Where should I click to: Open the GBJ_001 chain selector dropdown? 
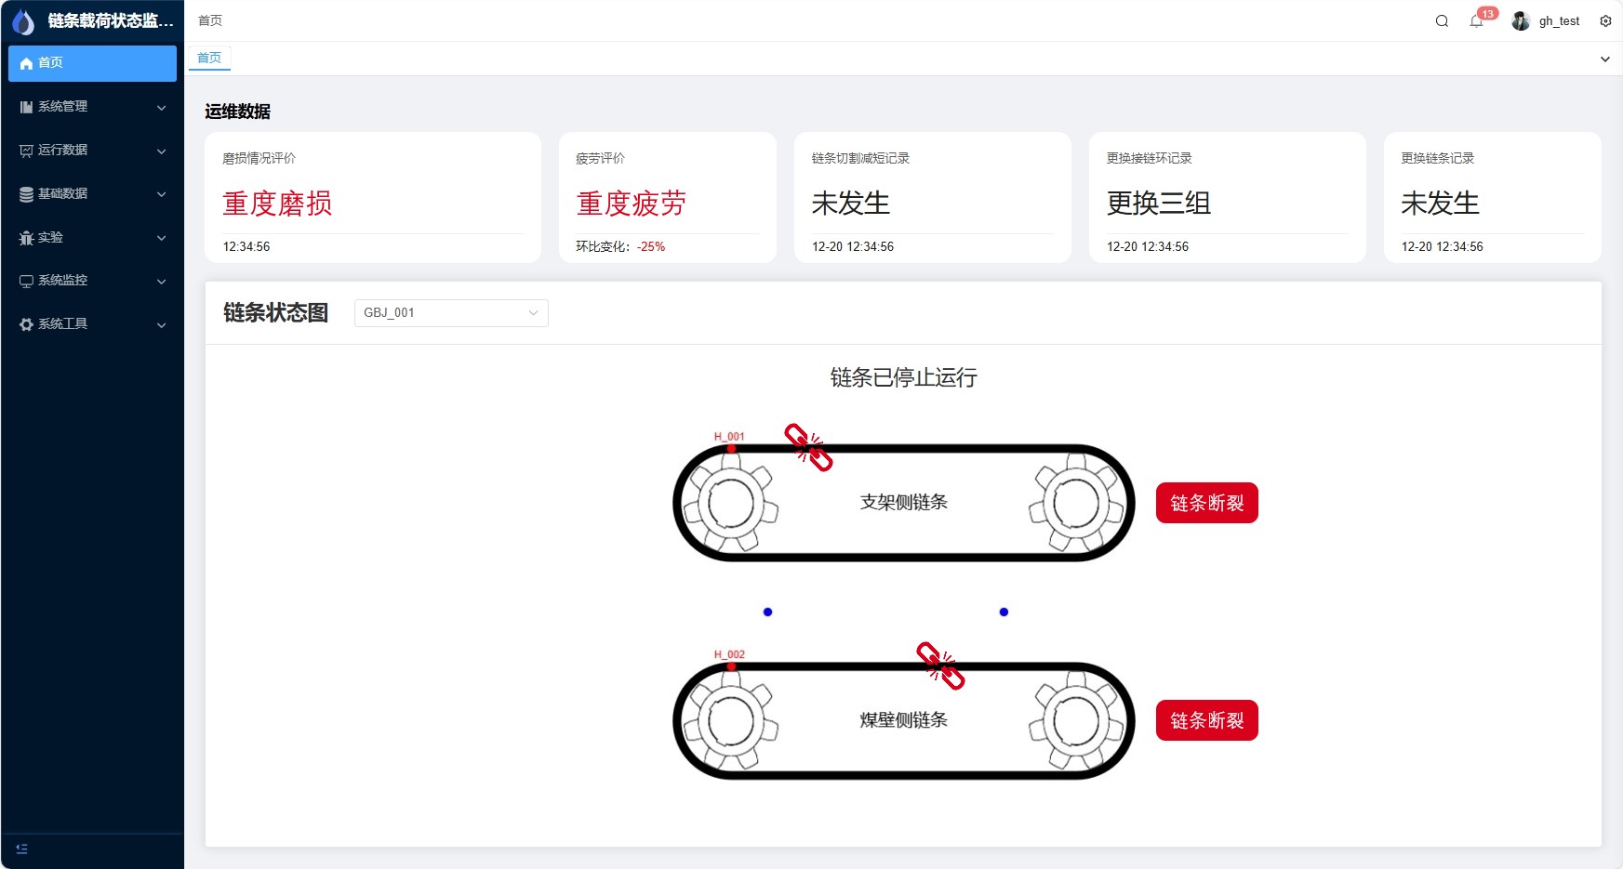[x=451, y=313]
